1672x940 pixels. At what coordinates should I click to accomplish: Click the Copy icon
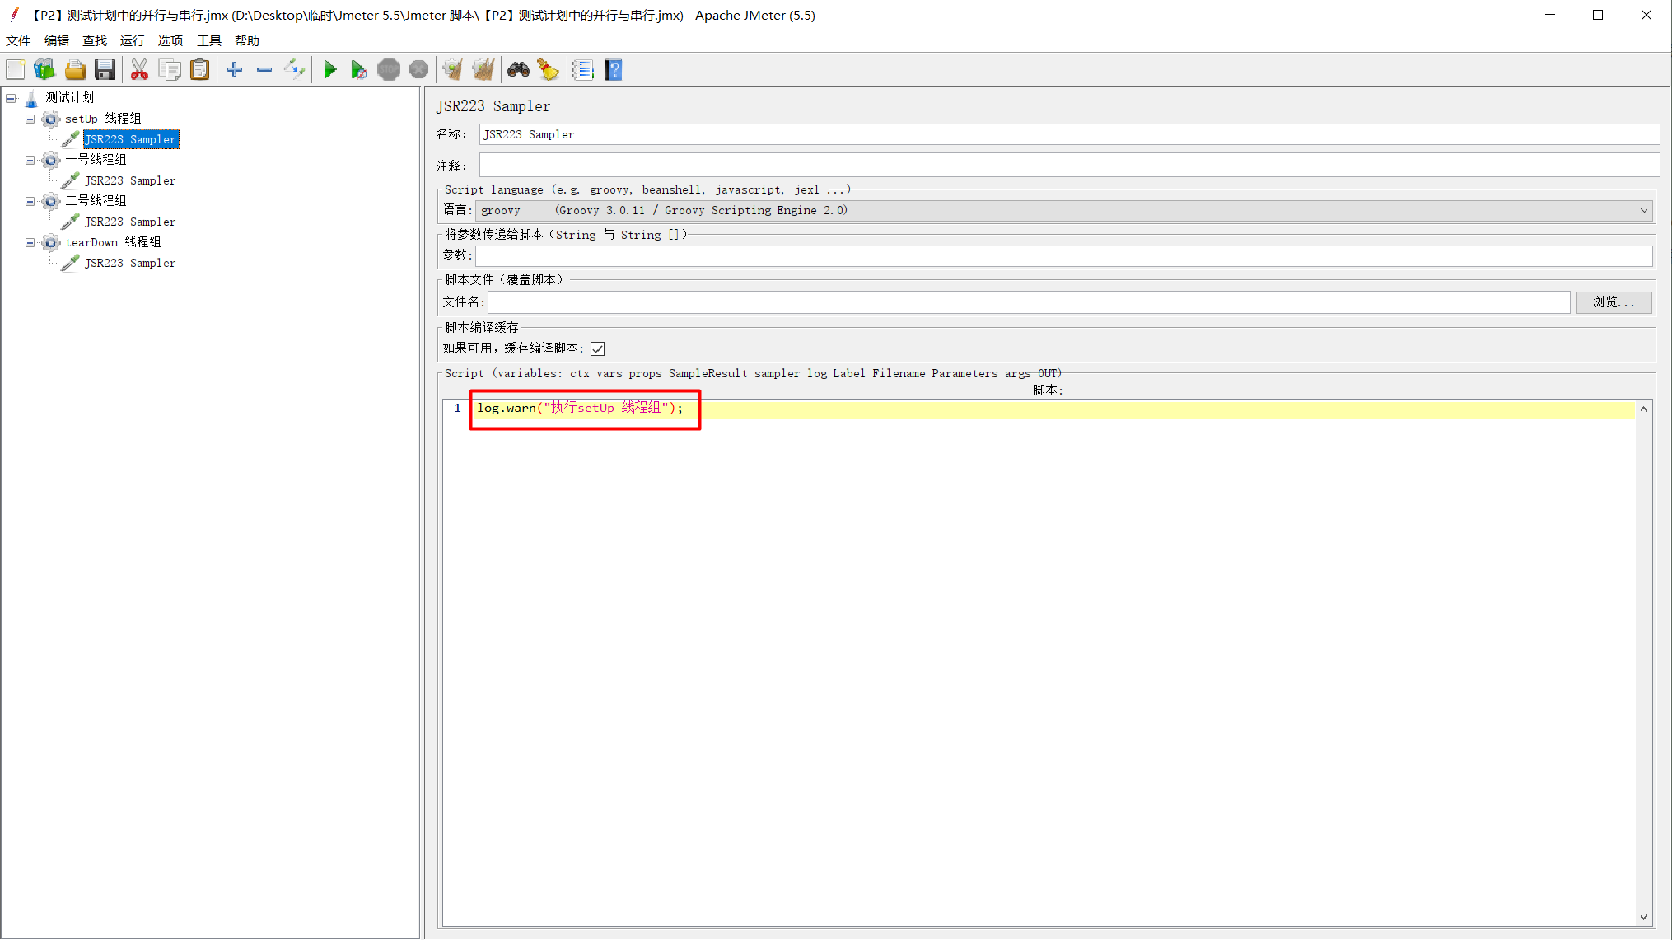point(170,70)
